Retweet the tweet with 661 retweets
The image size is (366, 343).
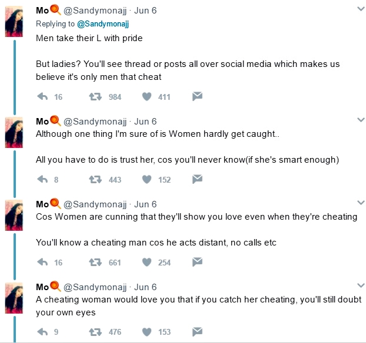[x=94, y=263]
